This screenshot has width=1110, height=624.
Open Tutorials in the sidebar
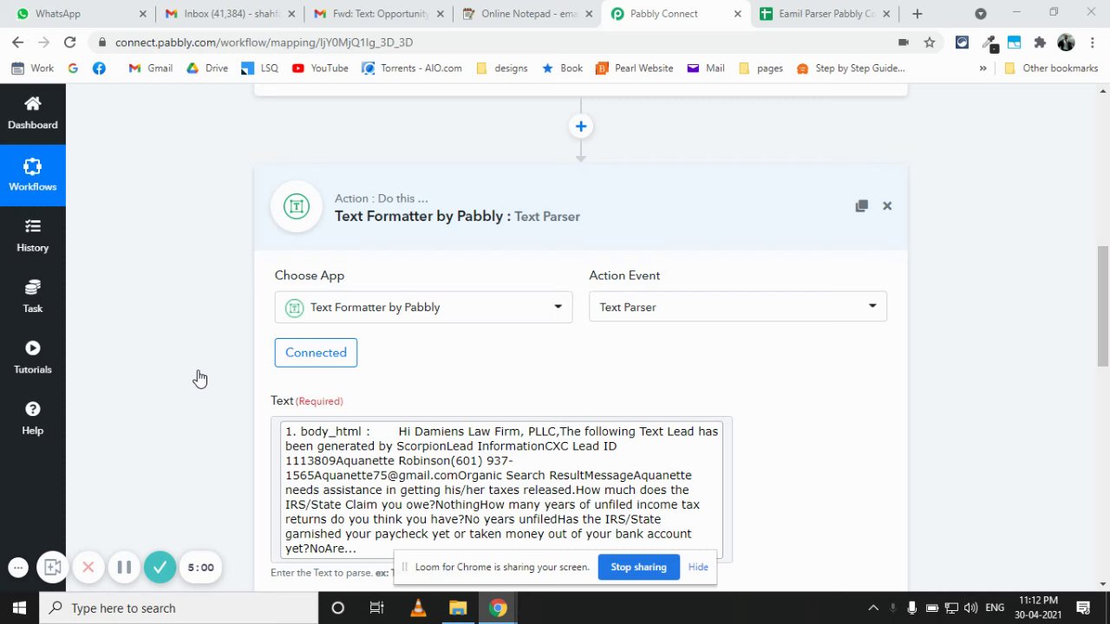[32, 357]
